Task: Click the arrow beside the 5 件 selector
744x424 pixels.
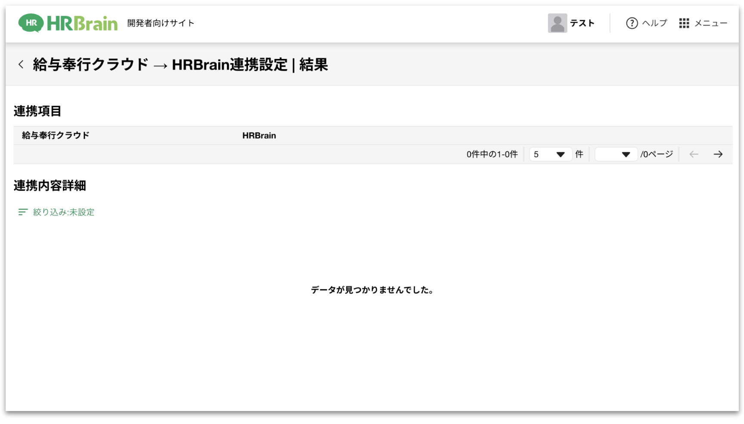Action: point(560,154)
